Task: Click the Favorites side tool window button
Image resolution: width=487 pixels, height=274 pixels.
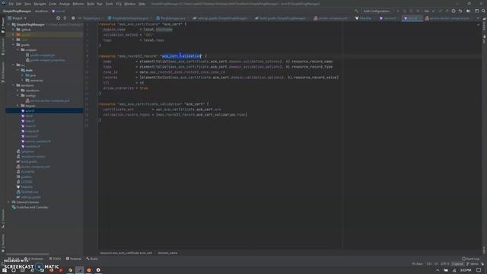Action: [3, 243]
